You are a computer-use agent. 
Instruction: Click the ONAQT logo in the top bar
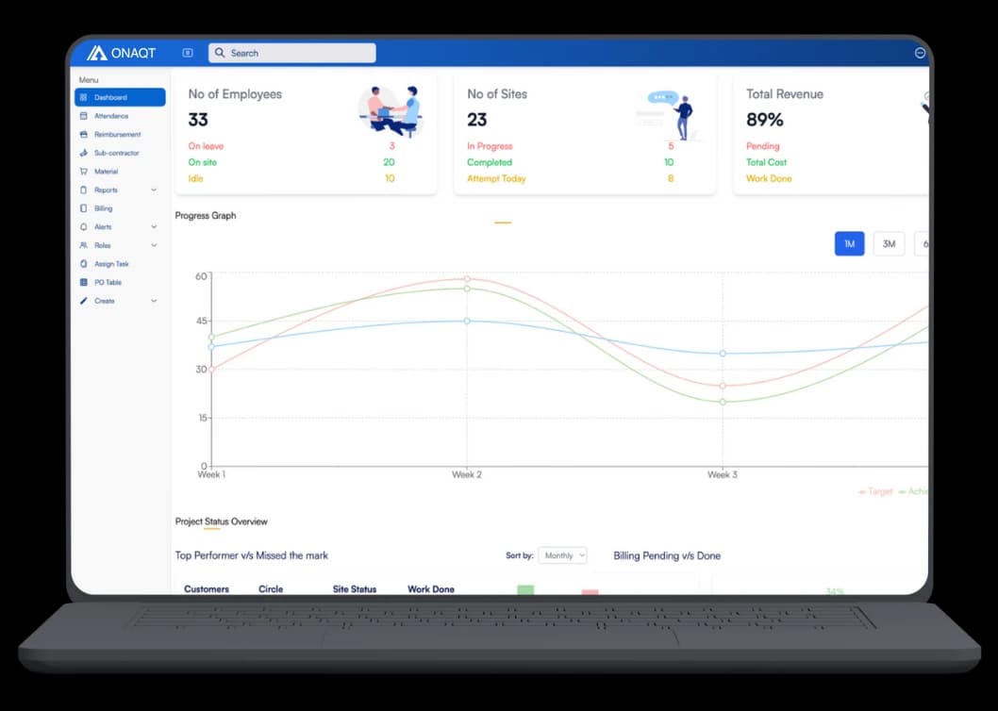click(x=121, y=53)
